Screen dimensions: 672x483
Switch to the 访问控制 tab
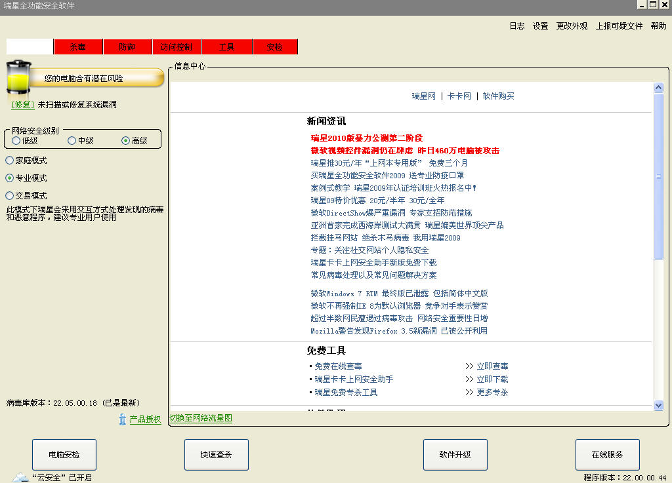coord(177,47)
